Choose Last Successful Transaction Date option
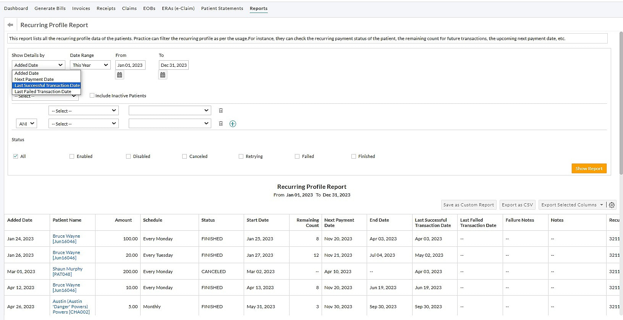The height and width of the screenshot is (320, 623). (x=47, y=85)
